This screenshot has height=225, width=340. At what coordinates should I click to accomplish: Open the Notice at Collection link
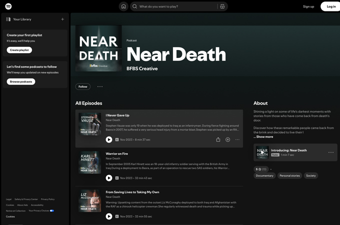click(x=15, y=210)
